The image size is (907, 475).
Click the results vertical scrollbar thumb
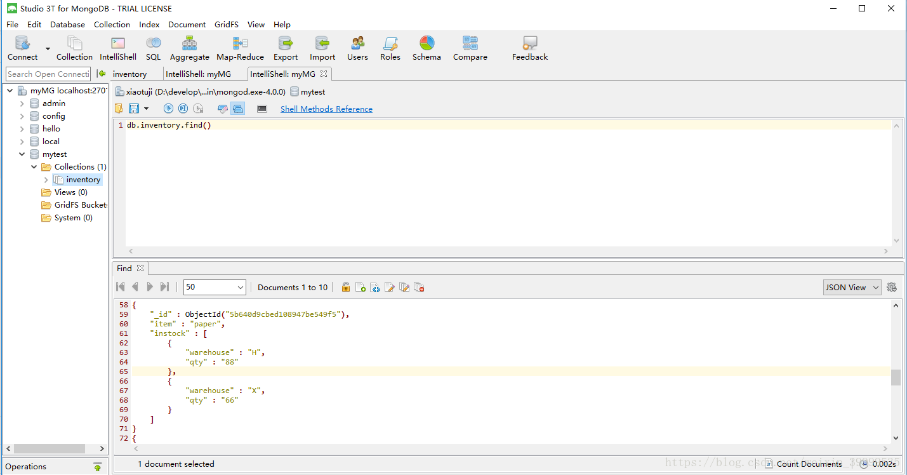(896, 377)
